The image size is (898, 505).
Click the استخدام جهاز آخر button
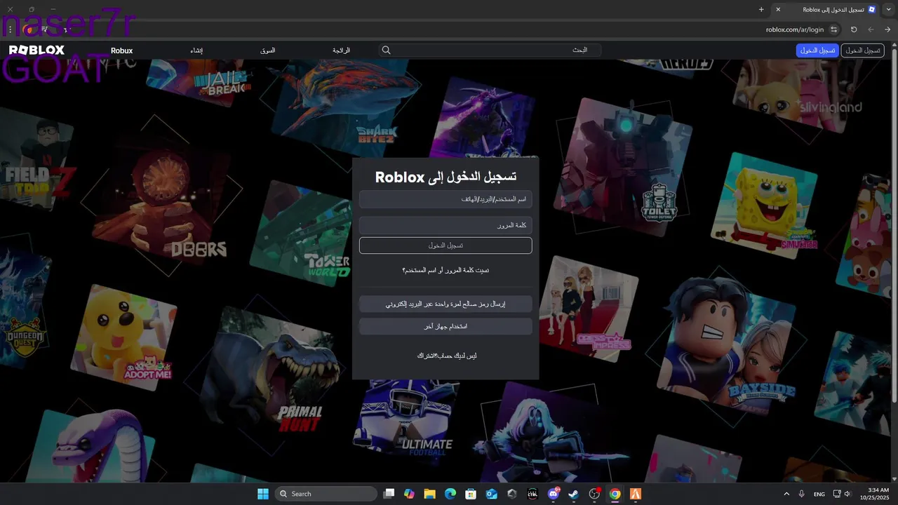445,327
